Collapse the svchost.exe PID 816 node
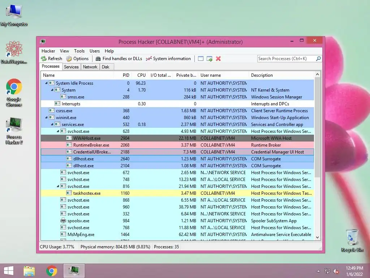 click(58, 186)
